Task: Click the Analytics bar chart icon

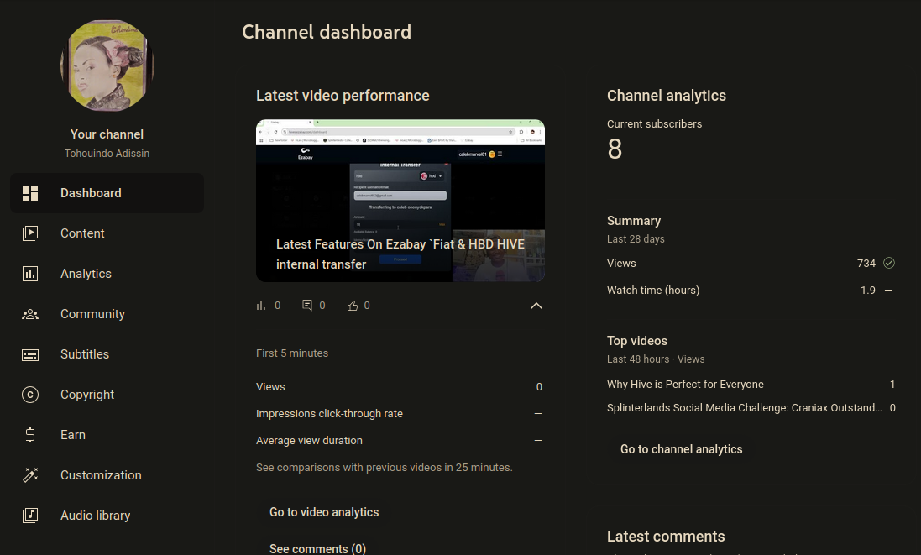Action: pos(30,274)
